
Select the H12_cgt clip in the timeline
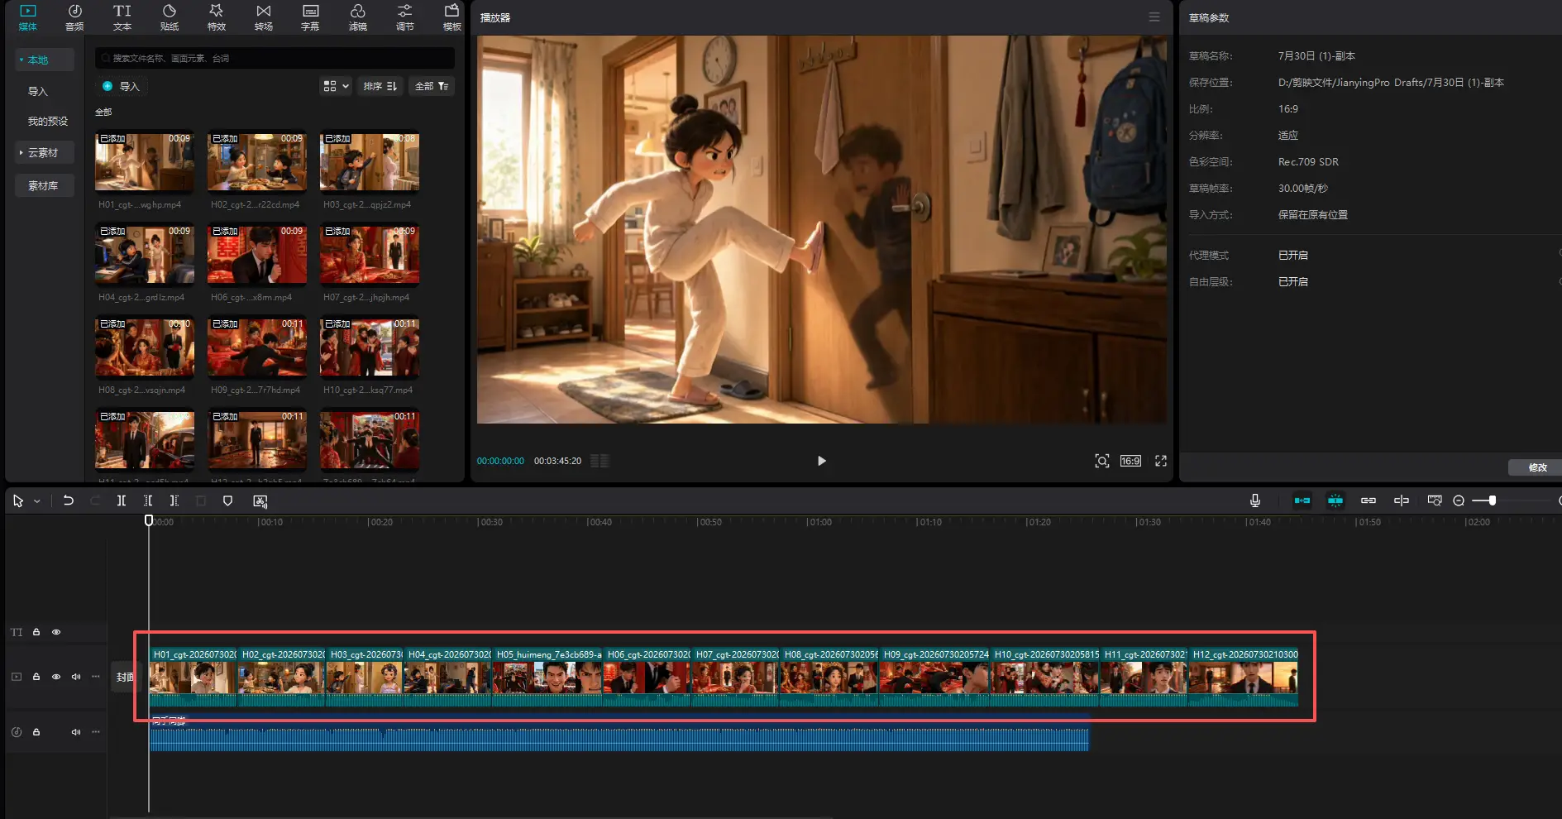(x=1244, y=677)
